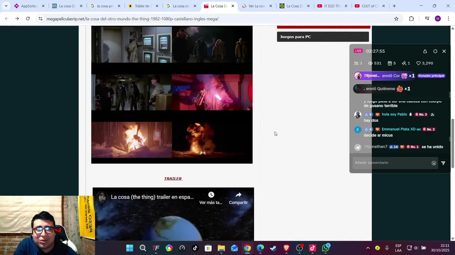
Task: Open browser extensions menu
Action: click(412, 19)
